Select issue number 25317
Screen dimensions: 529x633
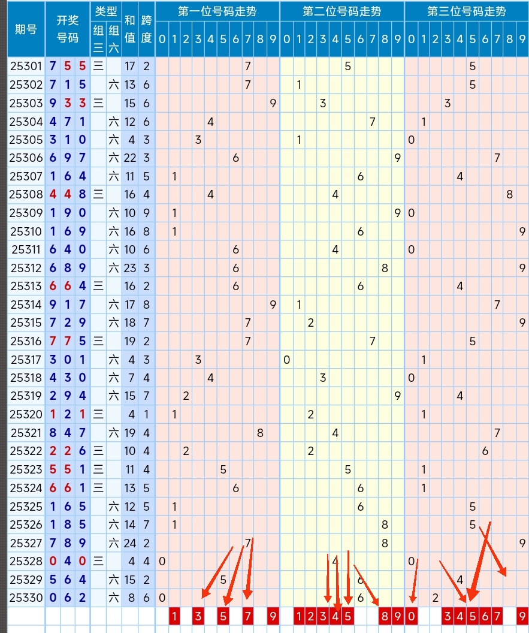tap(26, 360)
